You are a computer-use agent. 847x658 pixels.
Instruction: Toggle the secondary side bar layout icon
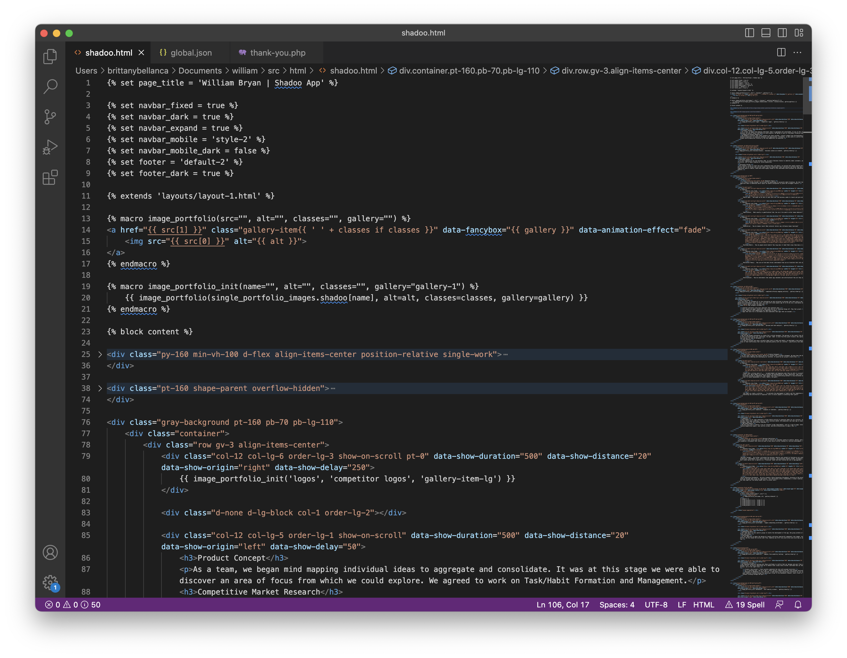(782, 33)
